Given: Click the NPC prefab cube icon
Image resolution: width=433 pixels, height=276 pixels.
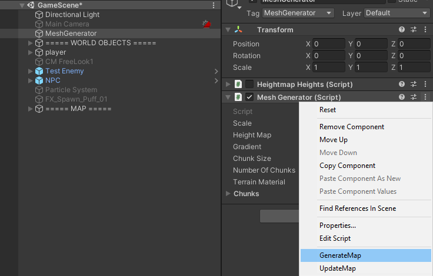Looking at the screenshot, I should tap(39, 80).
